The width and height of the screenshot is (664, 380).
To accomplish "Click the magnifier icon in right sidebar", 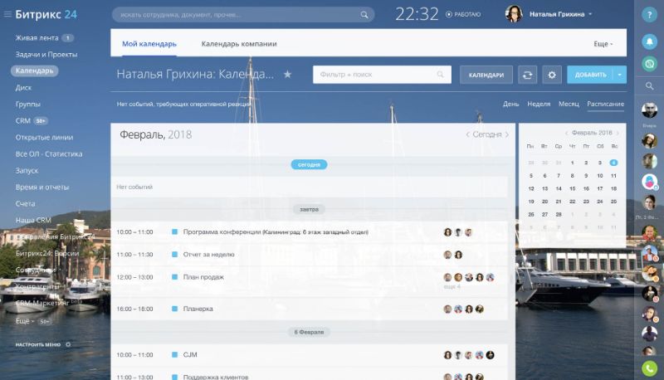I will tap(649, 85).
